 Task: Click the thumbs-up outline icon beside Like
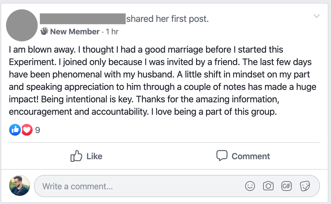click(76, 156)
